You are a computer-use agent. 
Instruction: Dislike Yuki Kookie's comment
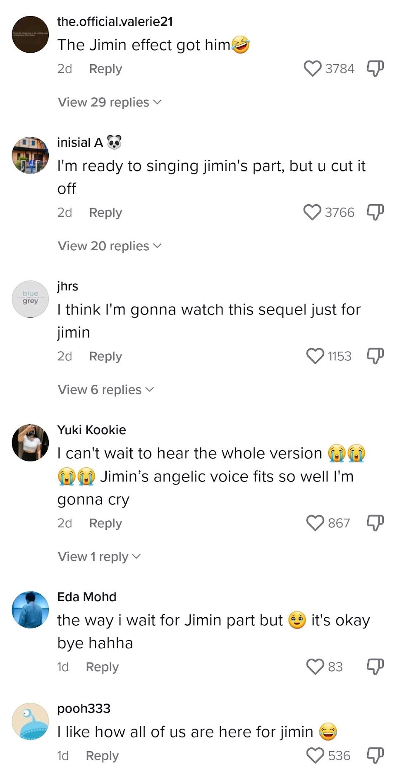(x=375, y=523)
